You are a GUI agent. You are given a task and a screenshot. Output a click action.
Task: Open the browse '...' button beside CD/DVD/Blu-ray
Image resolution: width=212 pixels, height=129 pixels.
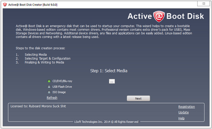tap(112, 81)
